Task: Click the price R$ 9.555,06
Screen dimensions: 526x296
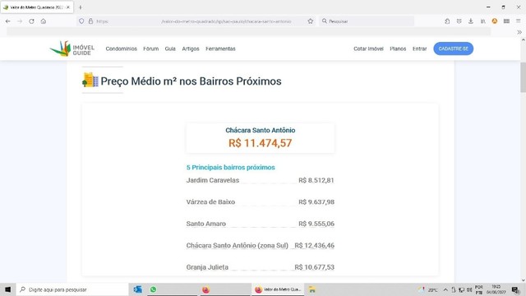Action: click(316, 224)
